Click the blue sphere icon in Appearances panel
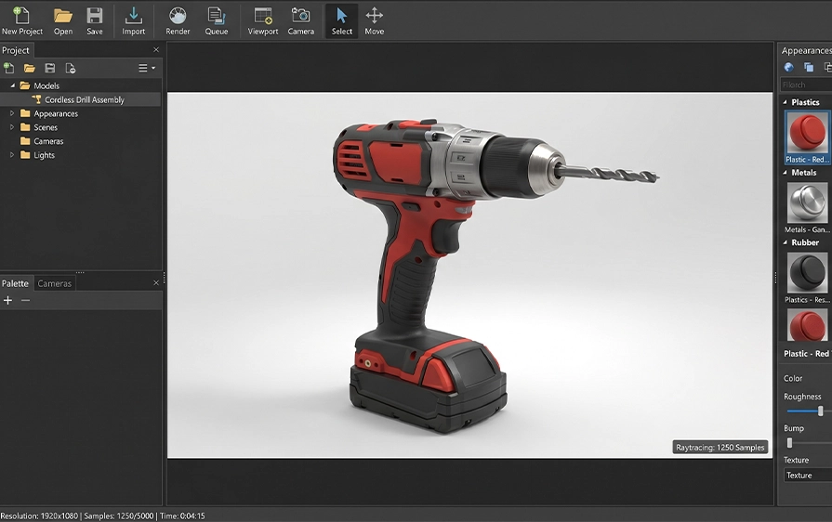The width and height of the screenshot is (832, 522). [x=788, y=67]
